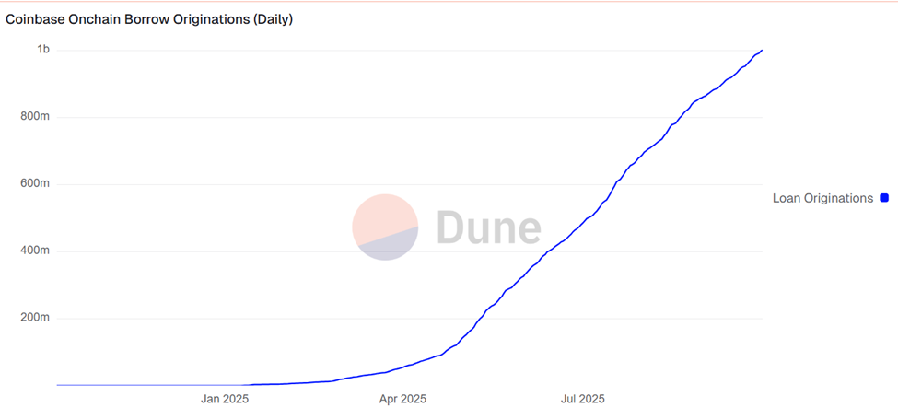Click the Dune watermark text

[x=488, y=227]
